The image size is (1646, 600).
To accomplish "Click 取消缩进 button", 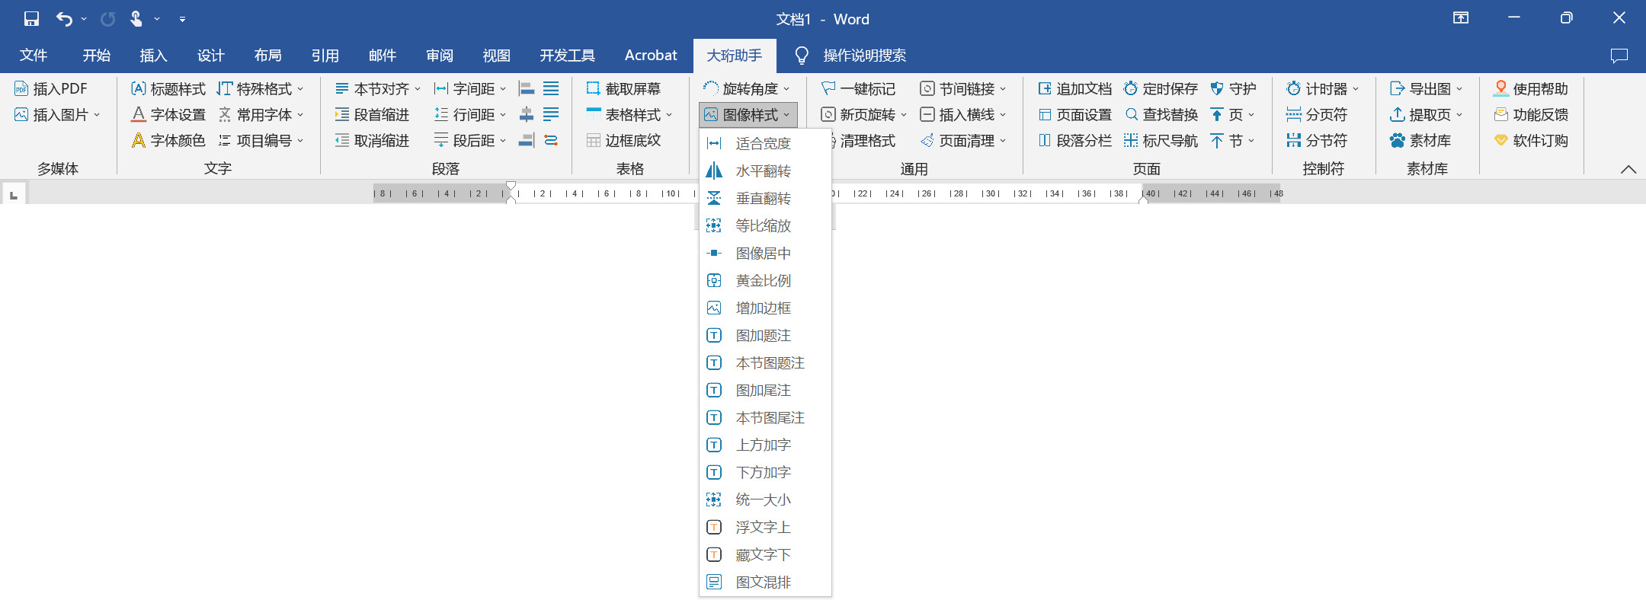I will tap(372, 141).
